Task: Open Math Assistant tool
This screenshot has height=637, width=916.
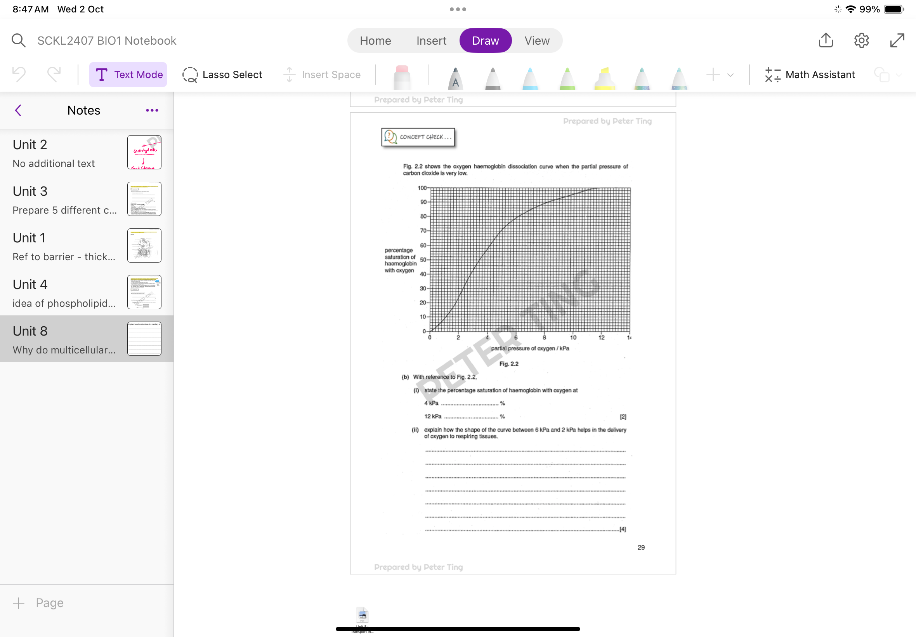Action: 810,75
